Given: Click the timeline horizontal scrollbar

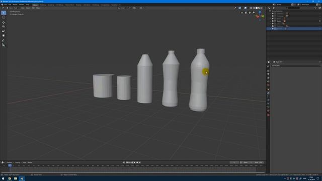Looking at the screenshot, I should click(x=133, y=172).
